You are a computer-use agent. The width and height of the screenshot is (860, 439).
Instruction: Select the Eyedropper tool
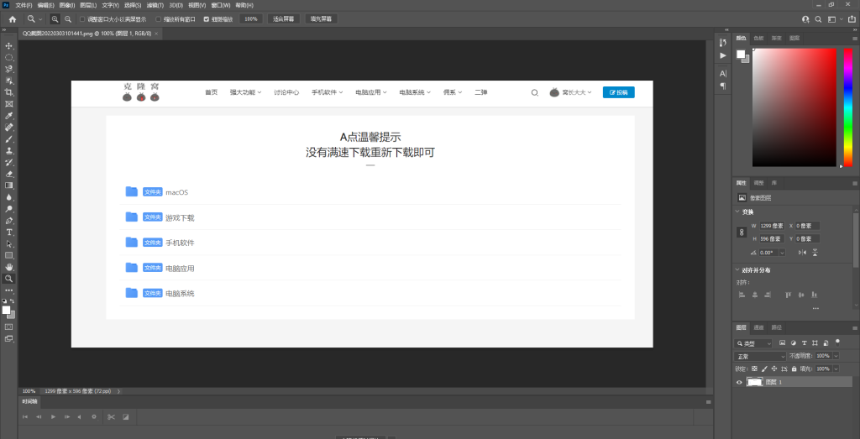tap(8, 116)
